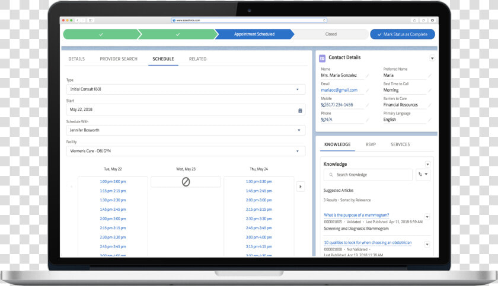Screen dimensions: 498x286
Task: Toggle the browser sidebar button
Action: pyautogui.click(x=91, y=20)
